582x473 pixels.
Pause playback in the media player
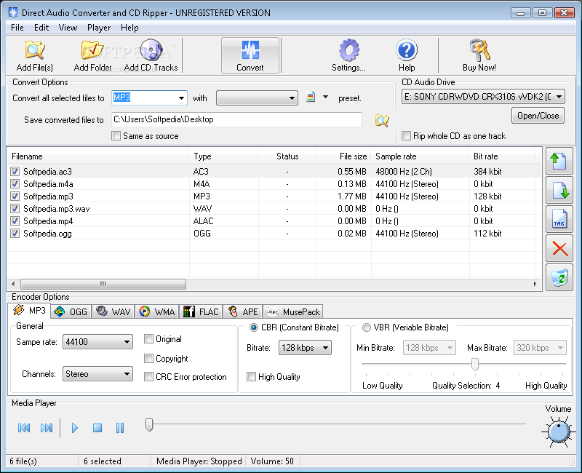point(119,428)
